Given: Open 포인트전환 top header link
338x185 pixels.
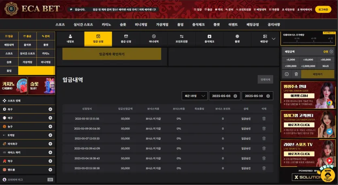Looking at the screenshot, I should click(243, 10).
